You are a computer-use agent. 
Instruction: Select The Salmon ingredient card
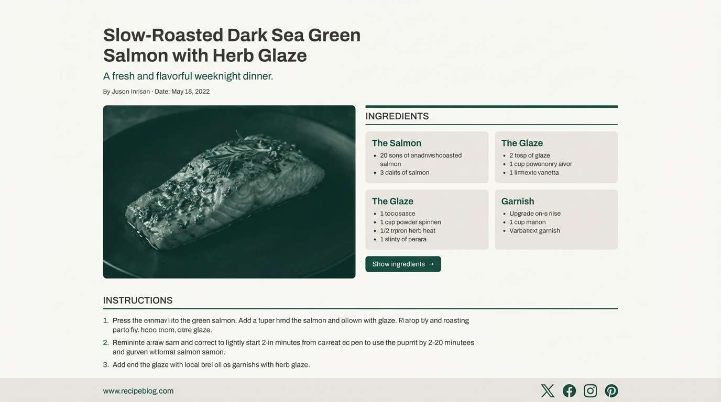click(427, 156)
